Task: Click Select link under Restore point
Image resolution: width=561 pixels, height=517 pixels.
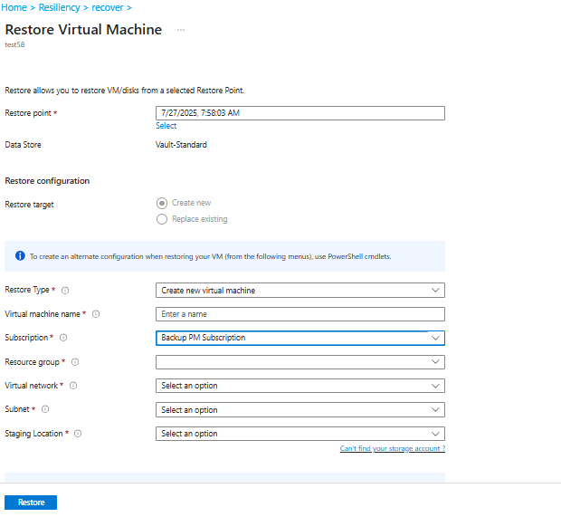Action: (166, 126)
